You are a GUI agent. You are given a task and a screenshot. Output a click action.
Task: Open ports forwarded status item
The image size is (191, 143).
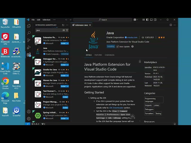(x=43, y=124)
